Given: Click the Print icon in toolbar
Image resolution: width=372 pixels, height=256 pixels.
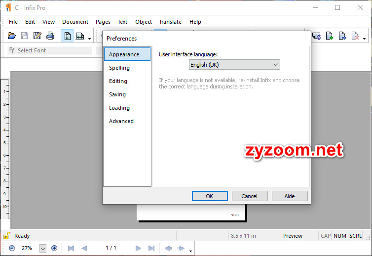Looking at the screenshot, I should coord(50,36).
